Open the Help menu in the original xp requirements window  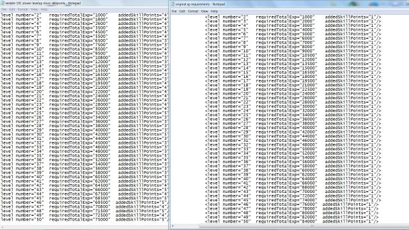[x=214, y=11]
